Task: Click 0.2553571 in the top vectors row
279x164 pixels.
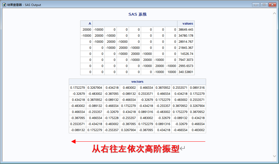Action: (x=180, y=88)
